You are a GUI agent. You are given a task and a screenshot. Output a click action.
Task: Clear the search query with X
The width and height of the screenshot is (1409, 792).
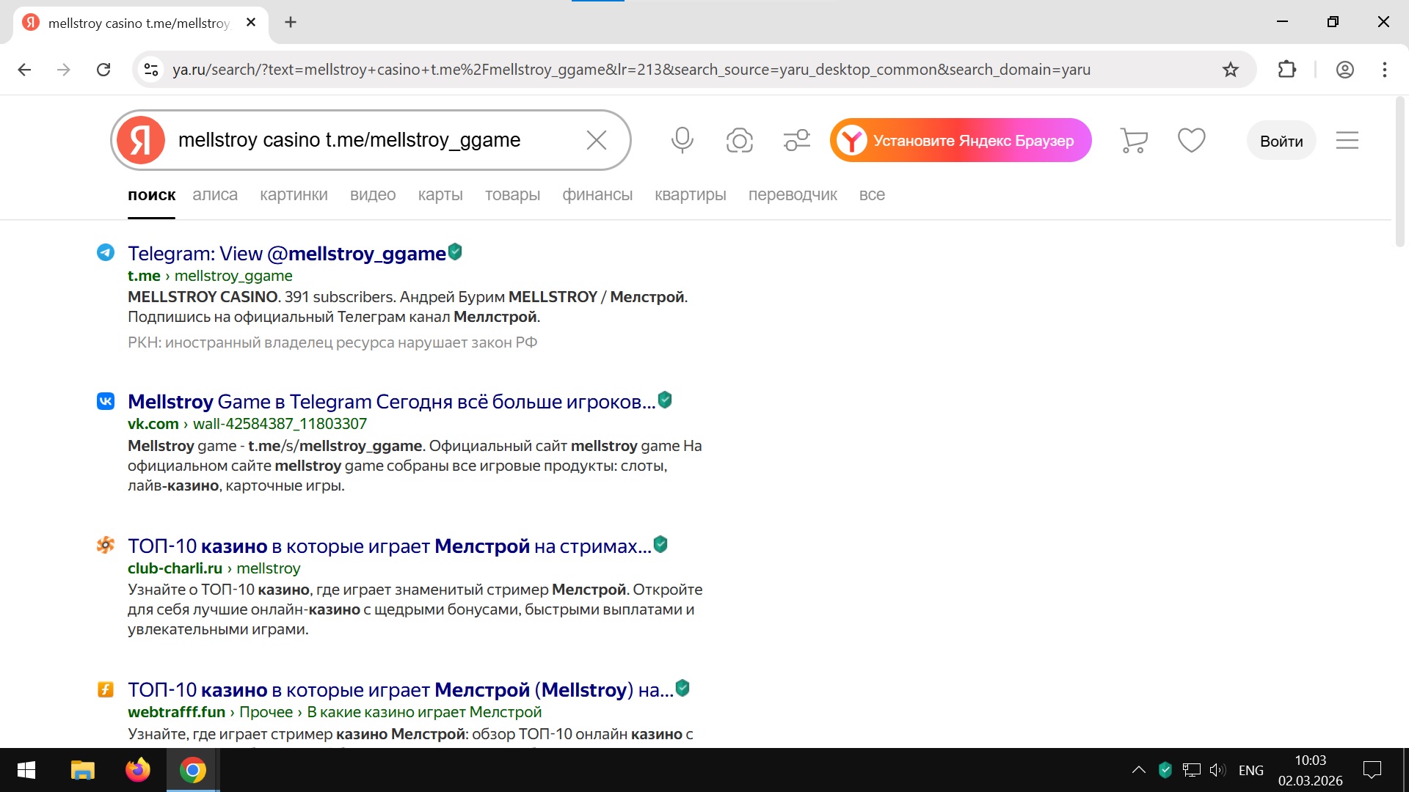click(x=596, y=140)
